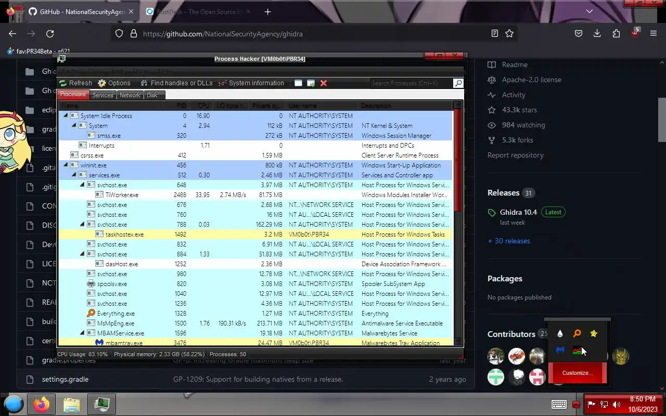This screenshot has width=666, height=416.
Task: Collapse svchost.exe PID 788 node
Action: pyautogui.click(x=82, y=225)
